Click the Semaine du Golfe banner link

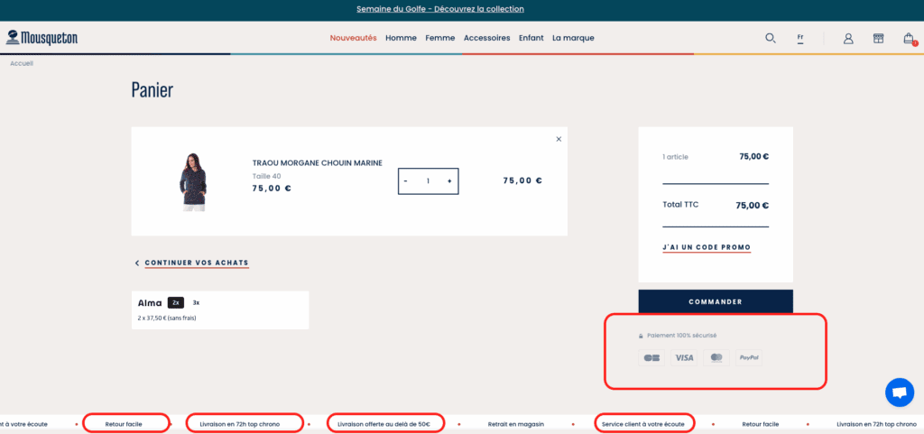[440, 9]
